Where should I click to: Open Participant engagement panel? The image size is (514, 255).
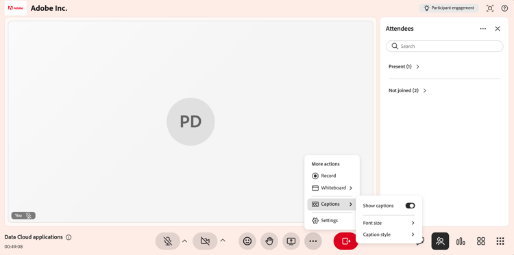pyautogui.click(x=449, y=8)
